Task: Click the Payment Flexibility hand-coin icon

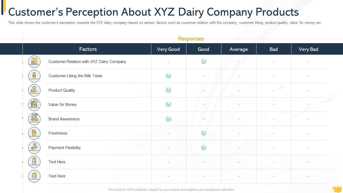Action: (34, 147)
